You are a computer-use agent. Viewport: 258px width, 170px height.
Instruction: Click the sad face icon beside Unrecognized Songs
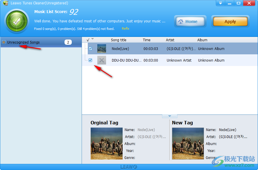tap(3, 42)
